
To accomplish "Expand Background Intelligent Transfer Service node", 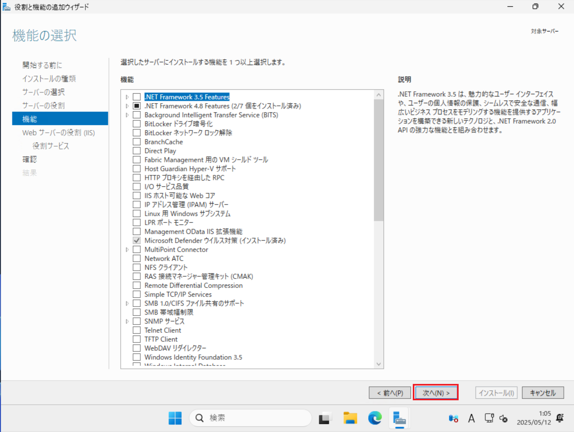I will (127, 115).
